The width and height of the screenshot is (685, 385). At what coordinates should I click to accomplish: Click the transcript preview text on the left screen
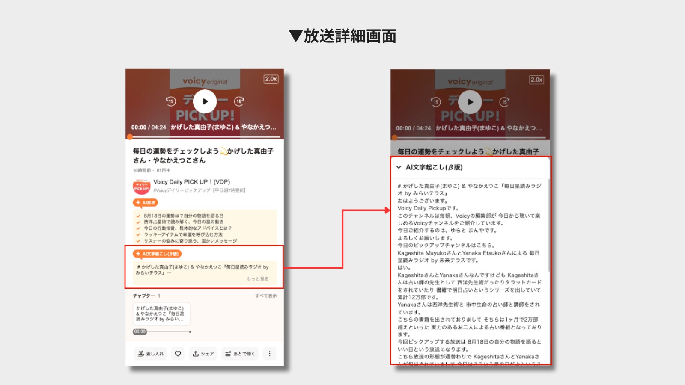202,269
